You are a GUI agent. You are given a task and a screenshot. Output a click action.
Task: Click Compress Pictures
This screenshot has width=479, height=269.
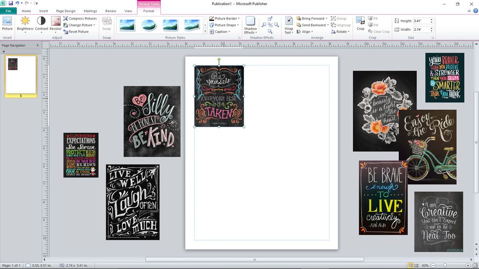(80, 19)
